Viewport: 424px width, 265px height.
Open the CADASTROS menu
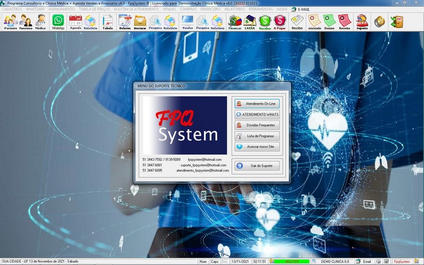12,9
